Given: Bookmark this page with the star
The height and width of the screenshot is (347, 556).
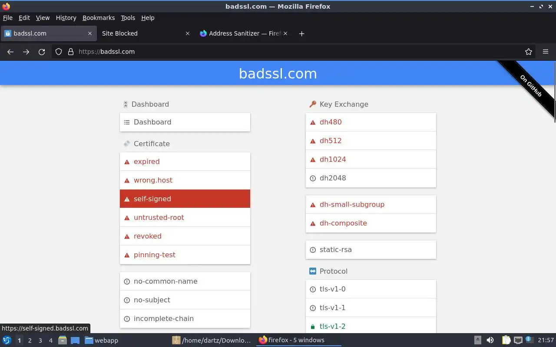Looking at the screenshot, I should pyautogui.click(x=529, y=52).
